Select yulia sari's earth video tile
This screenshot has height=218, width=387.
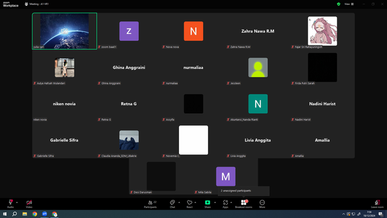[65, 31]
